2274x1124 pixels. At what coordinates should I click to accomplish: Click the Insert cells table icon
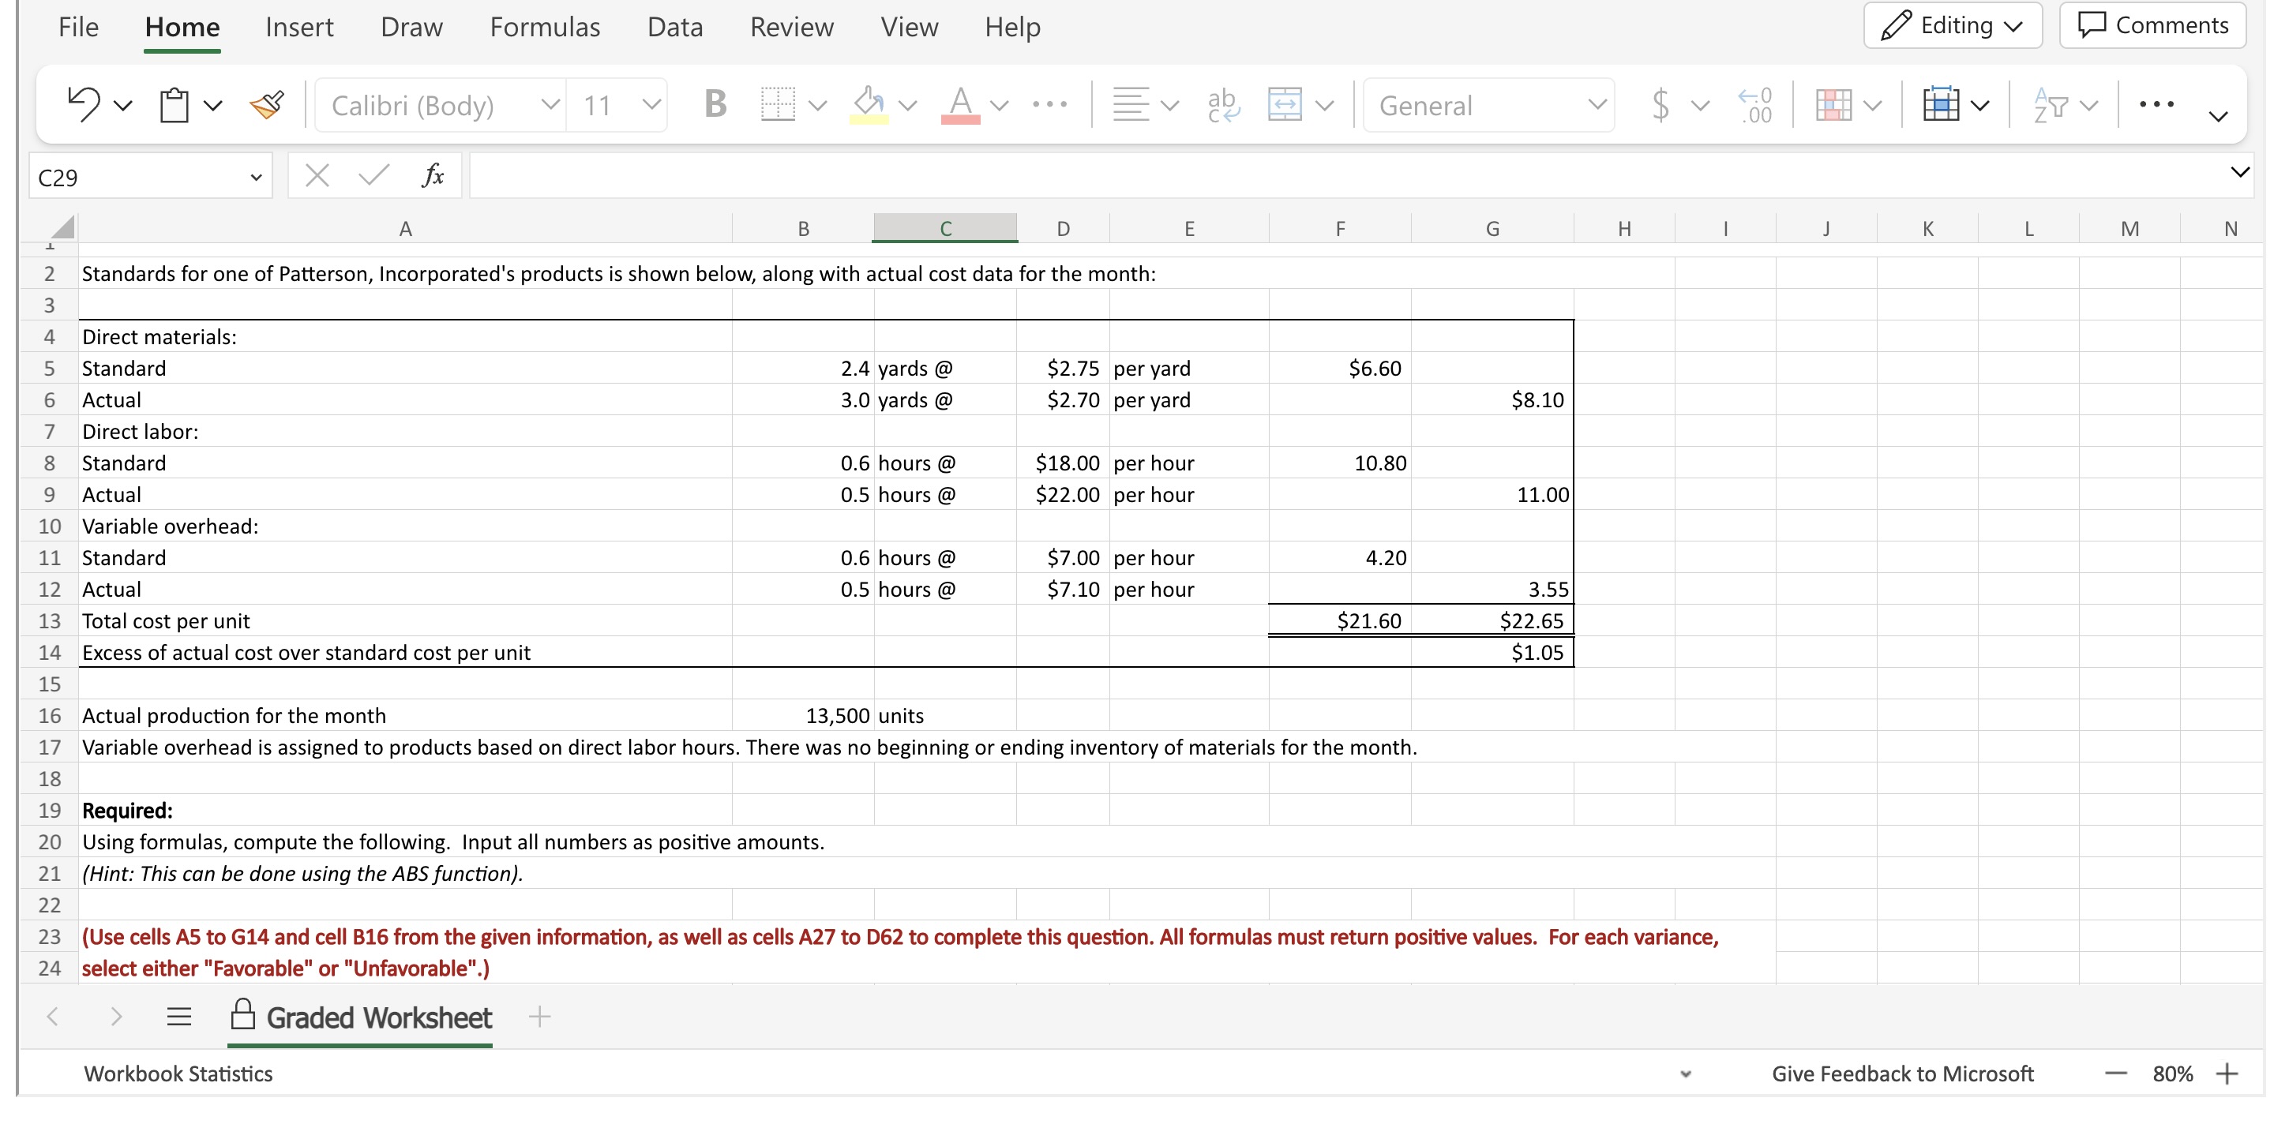(1942, 104)
